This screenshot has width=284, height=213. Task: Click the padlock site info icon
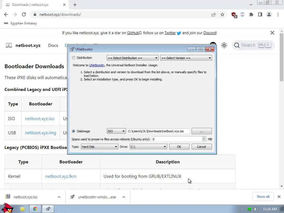(x=35, y=14)
